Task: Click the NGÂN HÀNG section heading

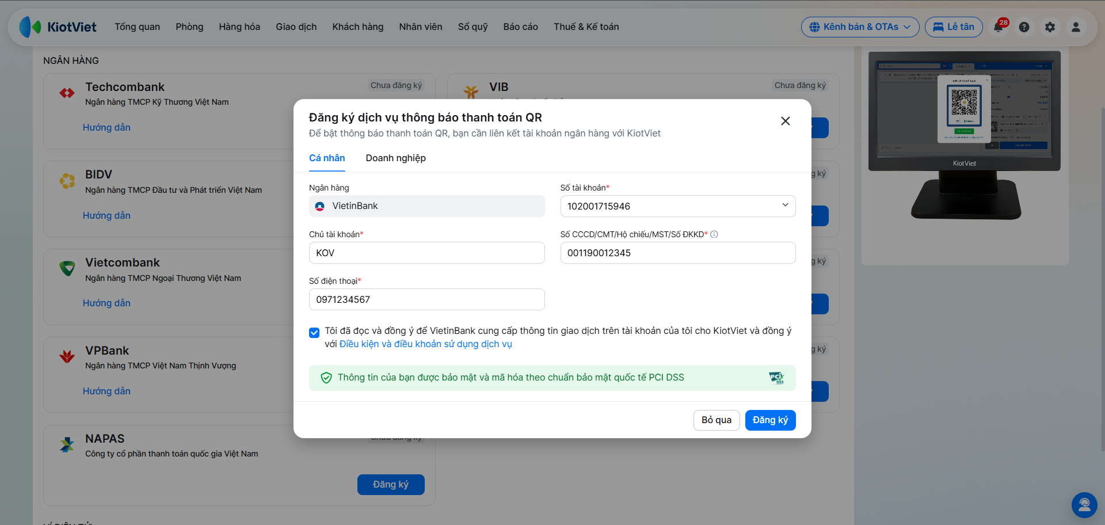Action: pyautogui.click(x=71, y=60)
